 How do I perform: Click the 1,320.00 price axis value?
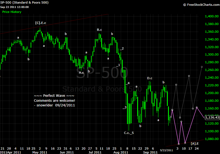coord(212,47)
